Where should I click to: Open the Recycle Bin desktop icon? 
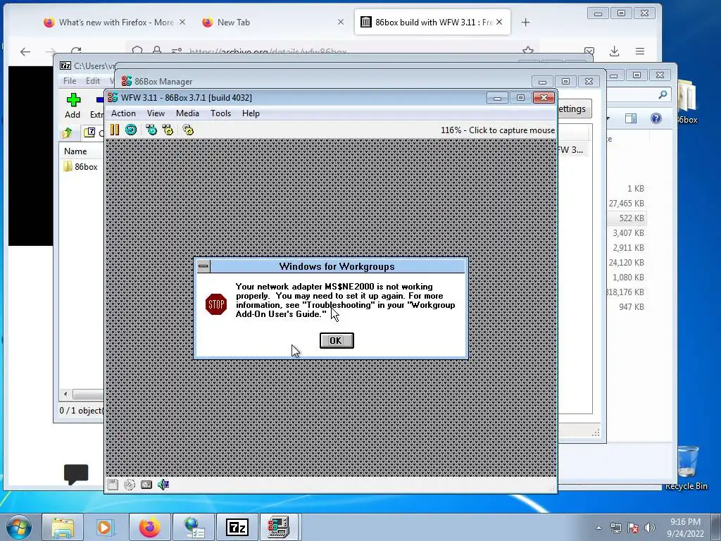686,467
